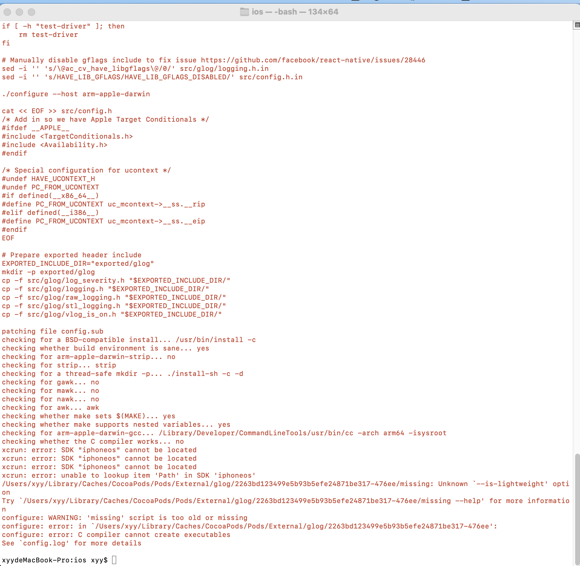Image resolution: width=580 pixels, height=566 pixels.
Task: Click the "configure: error: in `/Users/xyy/Library" line
Action: click(x=250, y=526)
